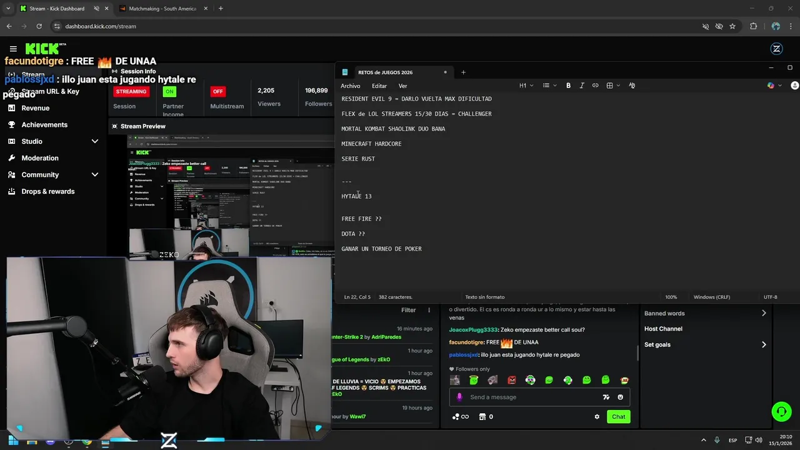
Task: Open the list style dropdown in Notepad
Action: (549, 86)
